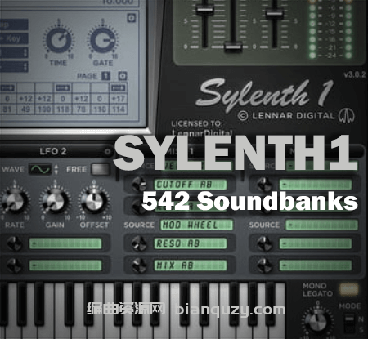The image size is (368, 339).
Task: Open LFO 2 second empty destination display
Action: point(65,265)
